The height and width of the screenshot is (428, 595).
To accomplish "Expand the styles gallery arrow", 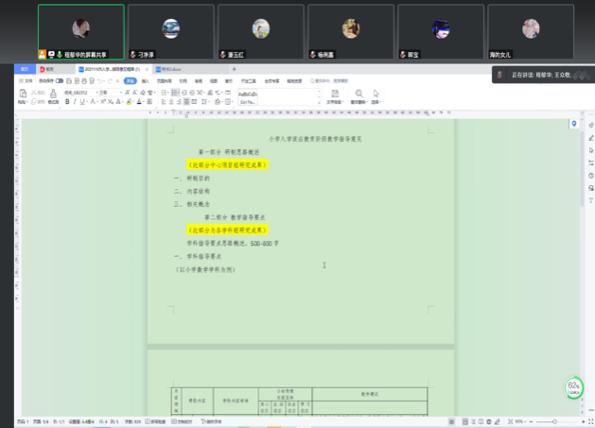I will pos(319,103).
